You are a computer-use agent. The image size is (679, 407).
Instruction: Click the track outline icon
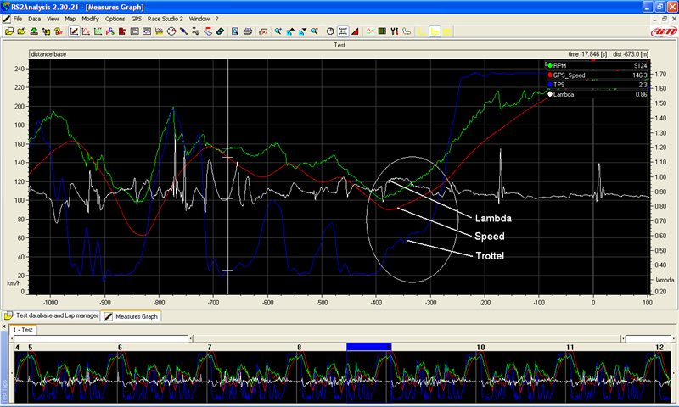[x=407, y=31]
